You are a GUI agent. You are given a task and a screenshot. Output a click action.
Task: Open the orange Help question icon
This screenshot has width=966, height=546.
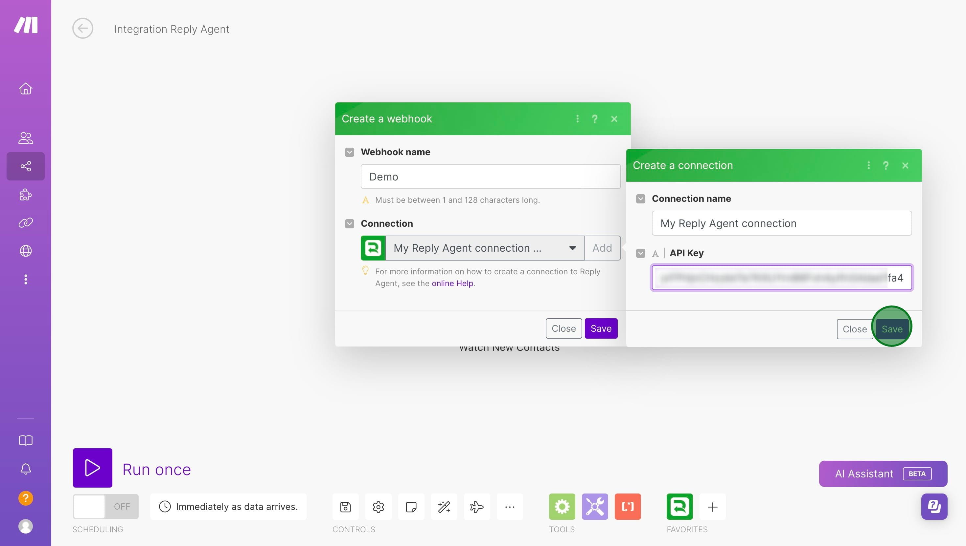tap(26, 498)
